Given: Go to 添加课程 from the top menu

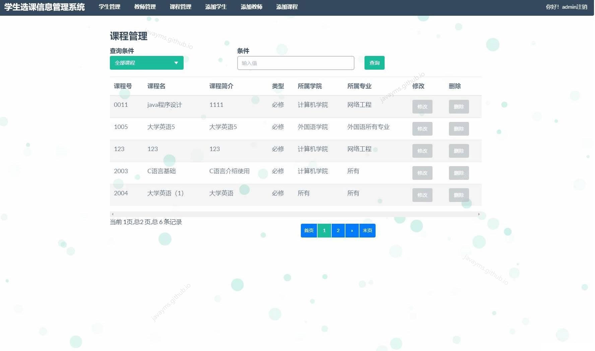Looking at the screenshot, I should (x=287, y=7).
